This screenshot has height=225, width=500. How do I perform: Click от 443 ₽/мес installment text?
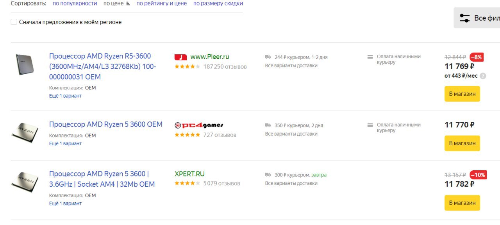coord(461,76)
